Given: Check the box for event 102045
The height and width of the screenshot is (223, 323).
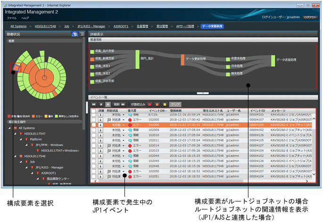Looking at the screenshot, I should pyautogui.click(x=94, y=161).
